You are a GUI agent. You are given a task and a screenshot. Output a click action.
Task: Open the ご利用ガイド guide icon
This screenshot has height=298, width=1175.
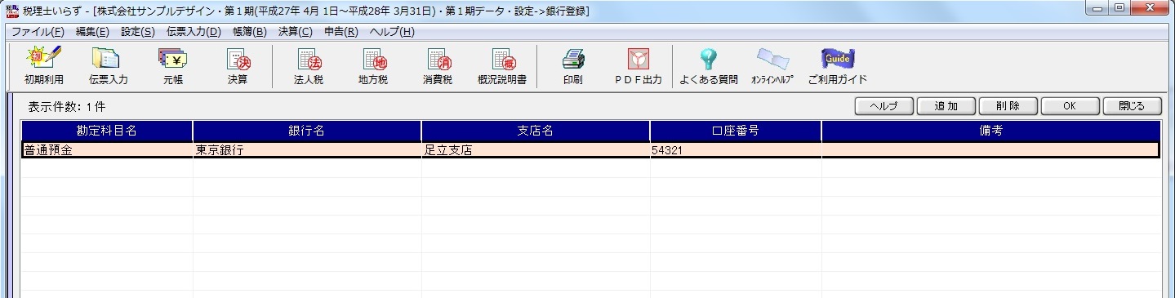837,66
